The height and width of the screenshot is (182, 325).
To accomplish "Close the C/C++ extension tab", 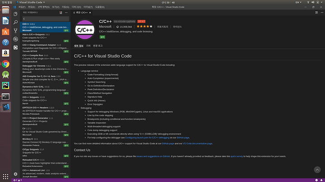I will click(x=90, y=13).
